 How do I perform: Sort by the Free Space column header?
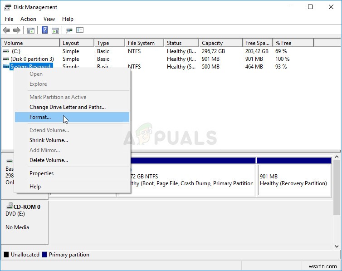(x=258, y=43)
